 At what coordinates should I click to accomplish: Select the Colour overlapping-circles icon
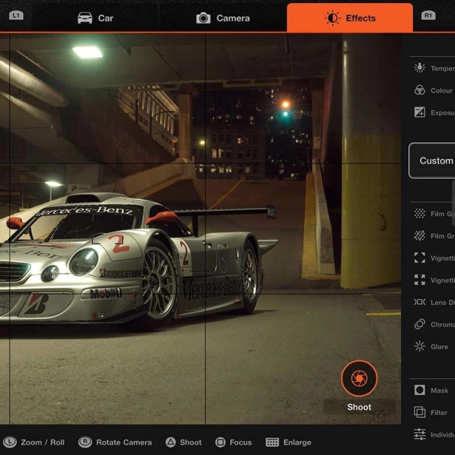point(419,90)
